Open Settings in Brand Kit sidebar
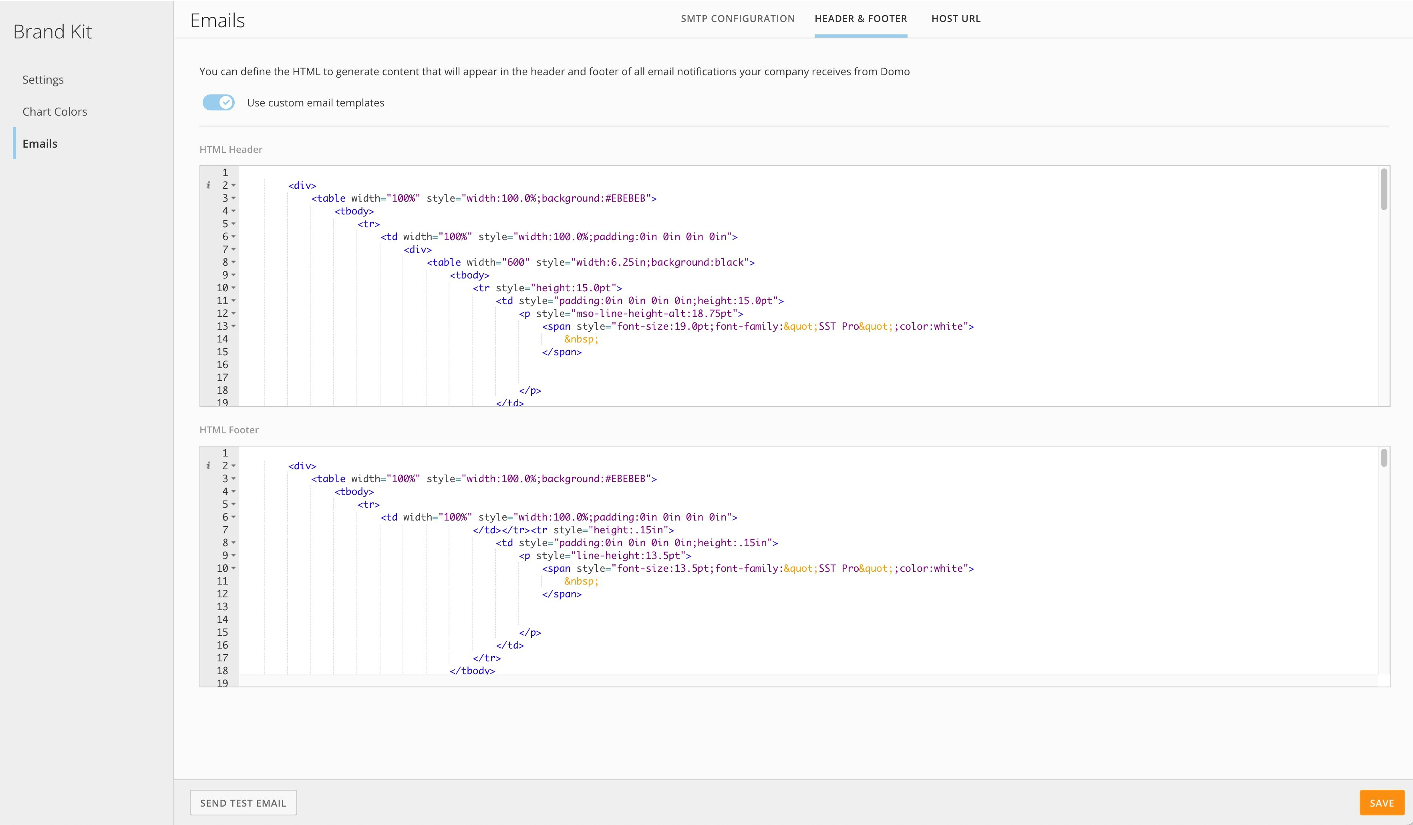1413x825 pixels. [43, 80]
